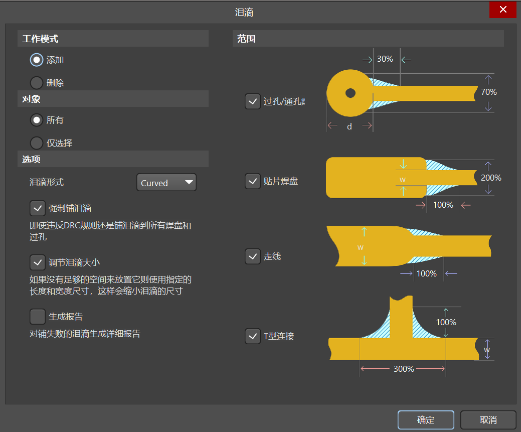Close the 泪滴 dialog

(x=503, y=10)
